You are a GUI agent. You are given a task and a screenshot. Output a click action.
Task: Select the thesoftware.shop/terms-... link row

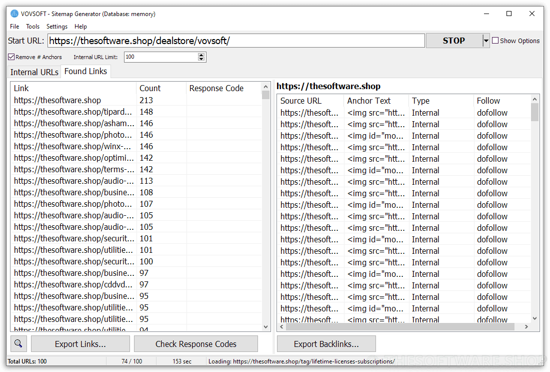pyautogui.click(x=136, y=169)
